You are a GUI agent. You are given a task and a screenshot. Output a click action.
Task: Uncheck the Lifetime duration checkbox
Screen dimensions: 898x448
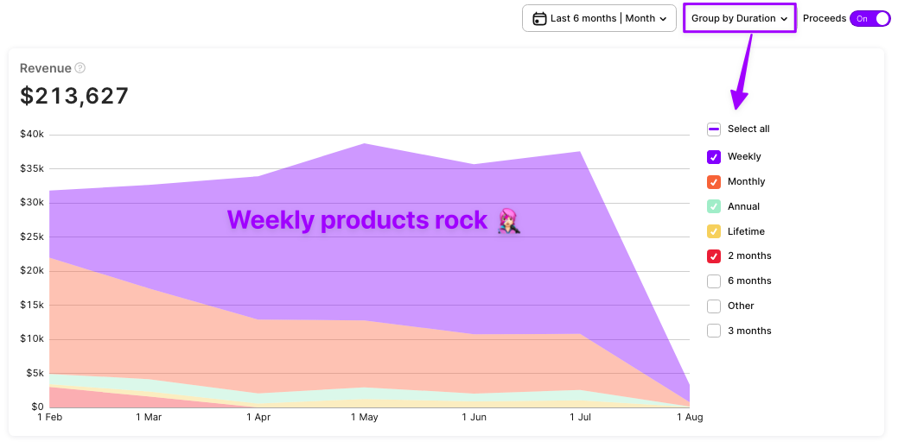(x=714, y=231)
